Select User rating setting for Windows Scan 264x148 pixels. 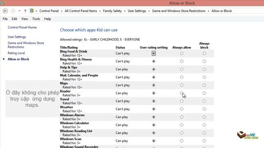click(153, 141)
